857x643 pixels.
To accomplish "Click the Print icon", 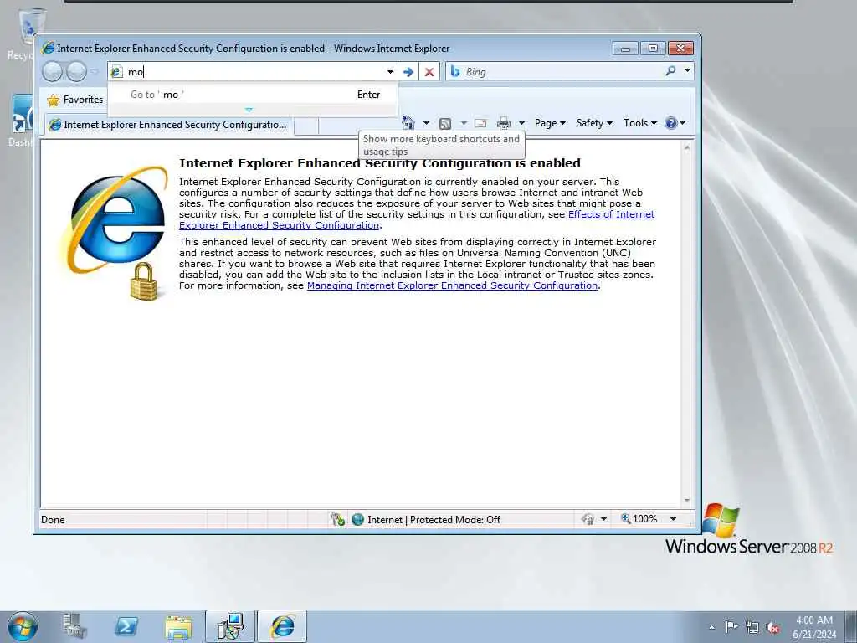I will click(504, 123).
